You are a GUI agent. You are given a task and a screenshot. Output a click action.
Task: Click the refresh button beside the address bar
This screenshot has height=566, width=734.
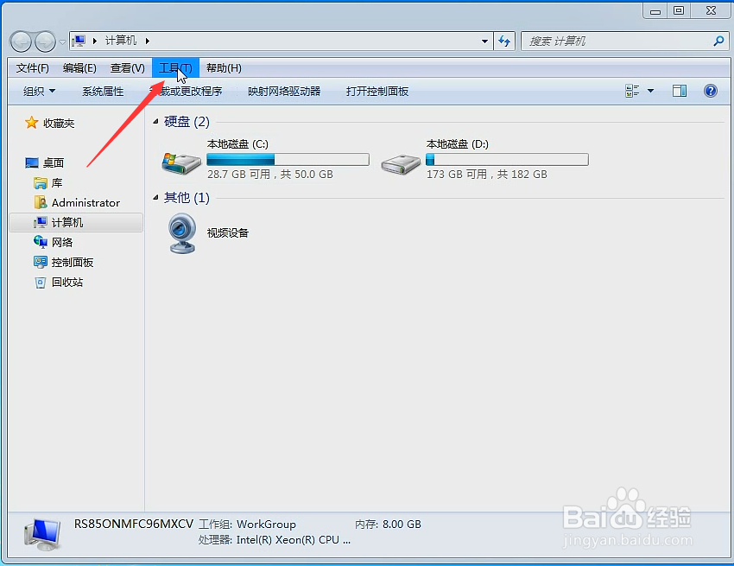point(504,41)
